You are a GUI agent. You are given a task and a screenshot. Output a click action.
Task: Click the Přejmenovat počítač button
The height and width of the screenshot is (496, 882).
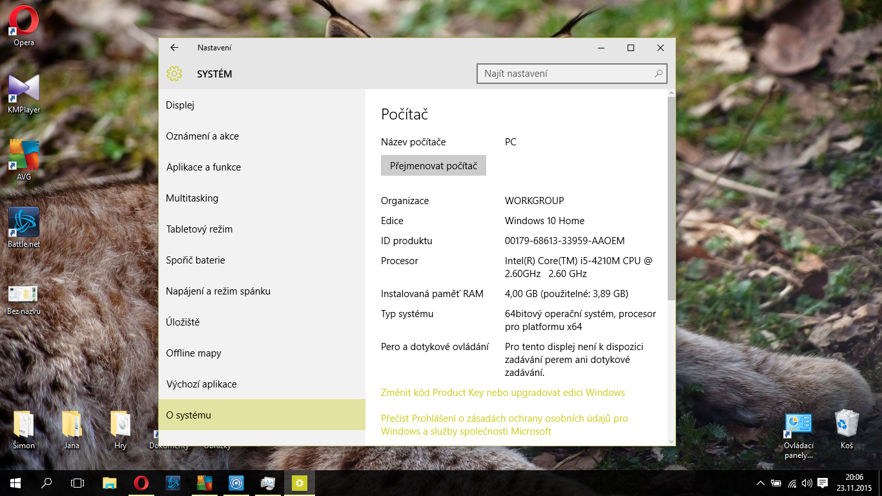433,166
